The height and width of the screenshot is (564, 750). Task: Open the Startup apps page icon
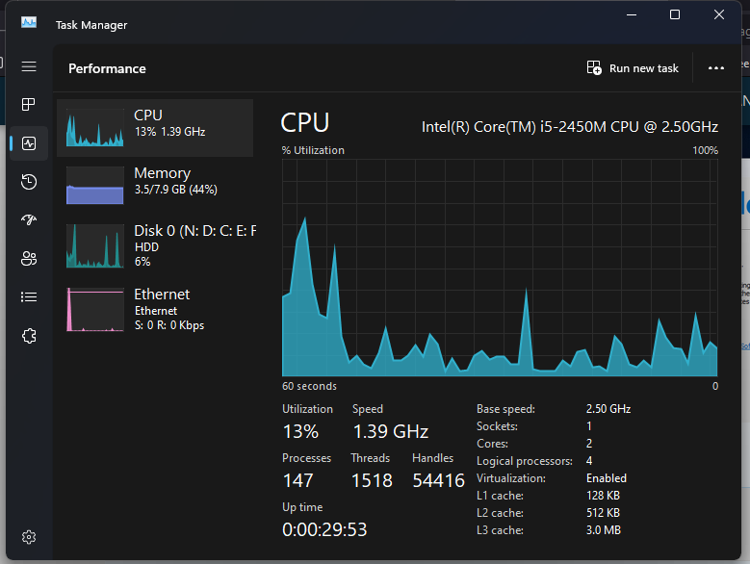[x=29, y=219]
